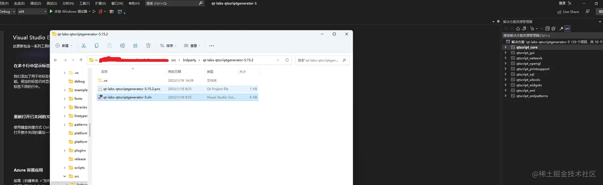Open the three-dots more options in File Explorer
This screenshot has height=185, width=603.
pos(212,46)
